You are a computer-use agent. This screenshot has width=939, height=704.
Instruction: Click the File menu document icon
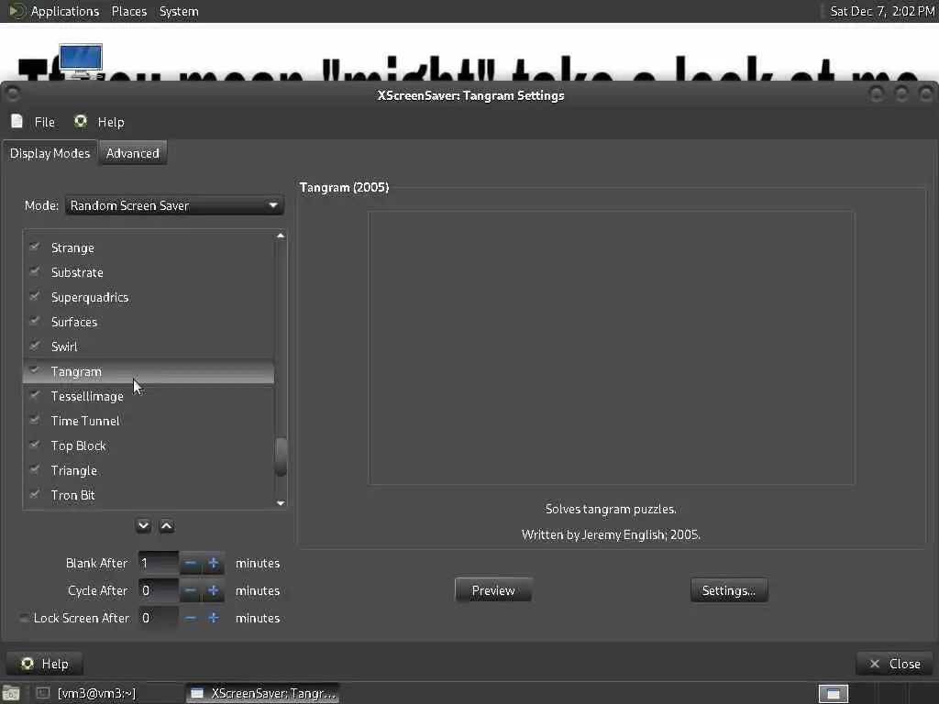pos(17,122)
